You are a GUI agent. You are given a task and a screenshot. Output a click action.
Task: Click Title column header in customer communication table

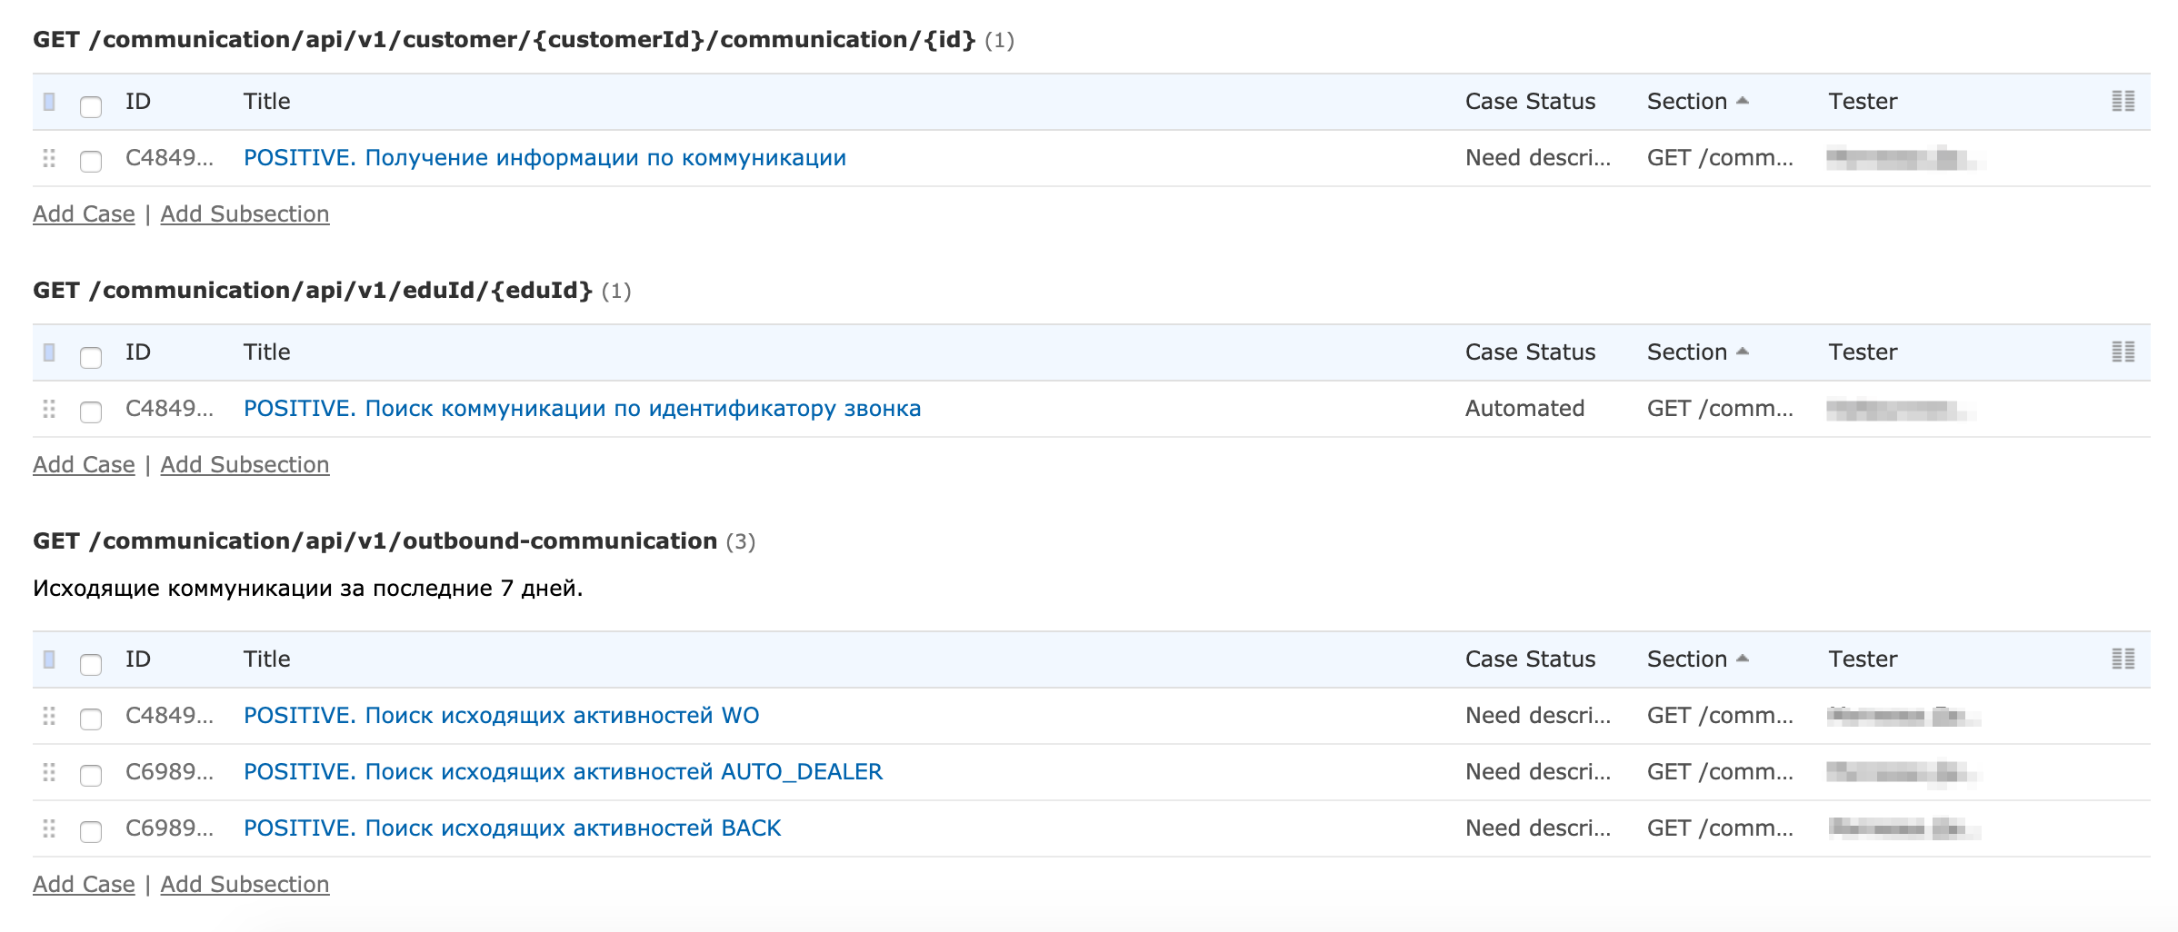click(x=266, y=102)
